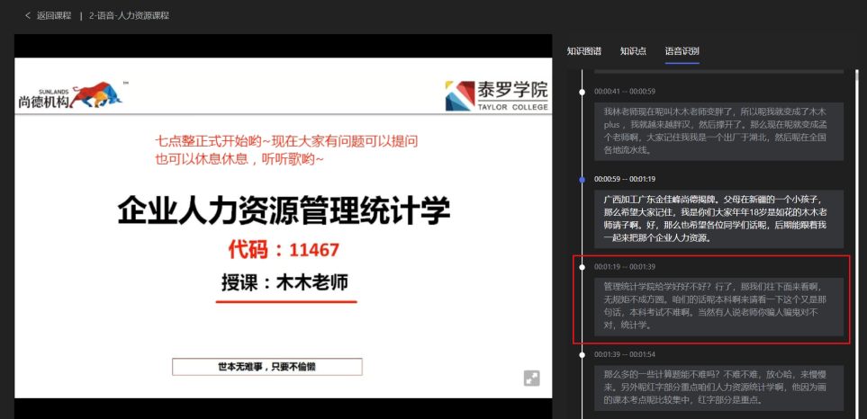The width and height of the screenshot is (867, 419).
Task: Switch to the 知识图谱 tab
Action: click(584, 51)
